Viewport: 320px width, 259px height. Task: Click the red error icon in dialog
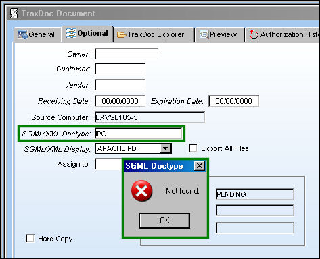coord(141,191)
